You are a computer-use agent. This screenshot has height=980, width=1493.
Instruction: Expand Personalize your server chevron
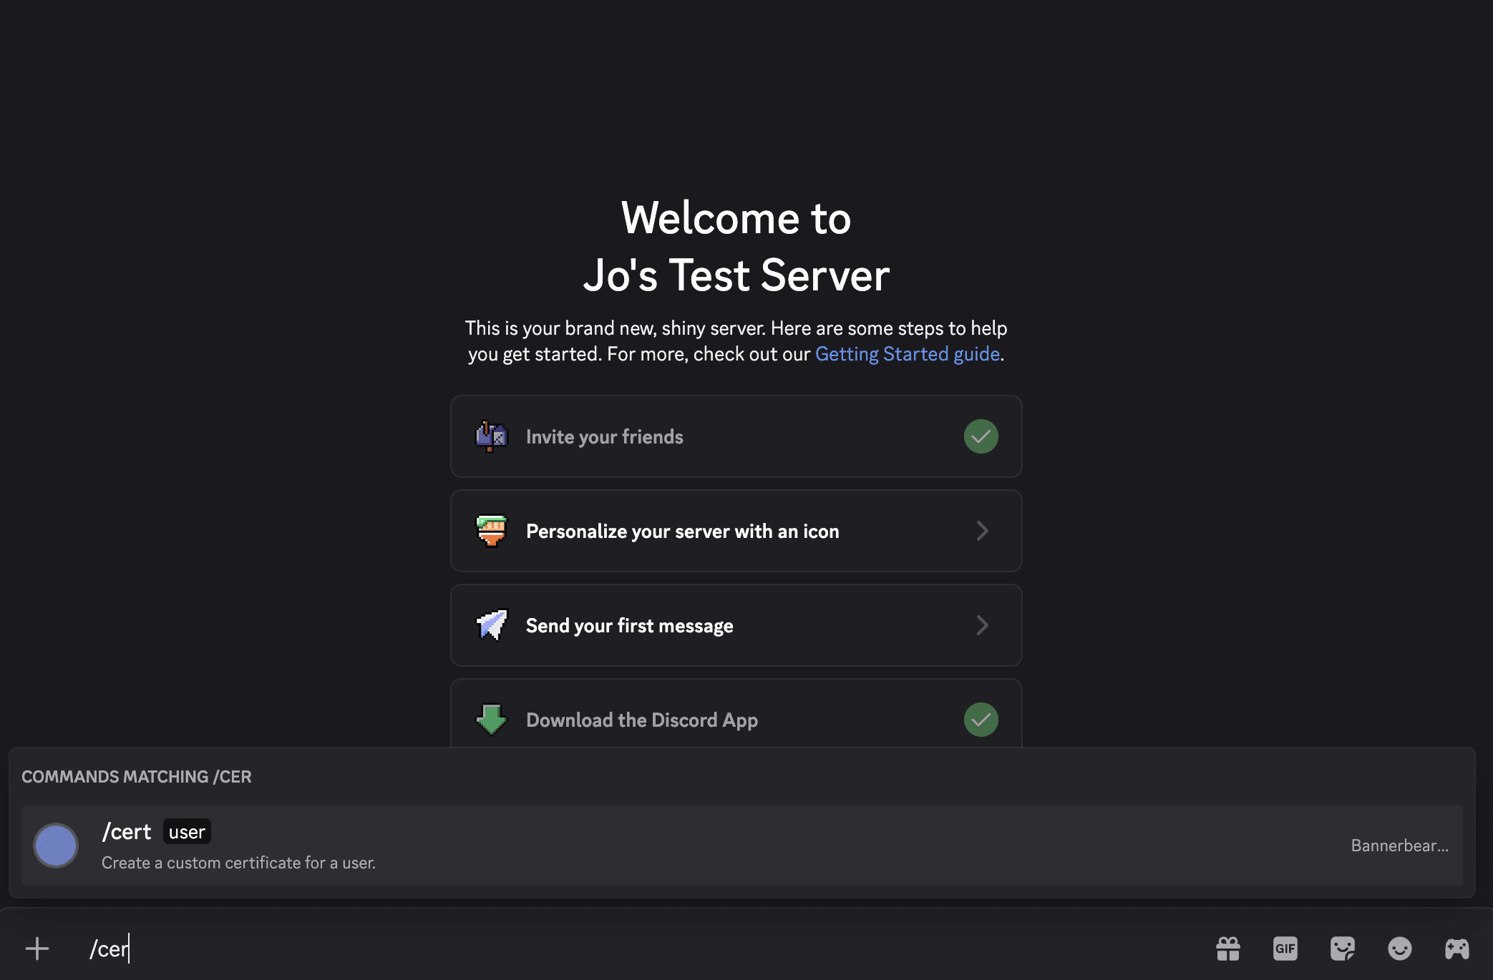tap(982, 531)
